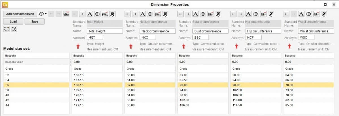Click the 94.00 Bust circumference value
The height and width of the screenshot is (116, 339).
pos(183,90)
